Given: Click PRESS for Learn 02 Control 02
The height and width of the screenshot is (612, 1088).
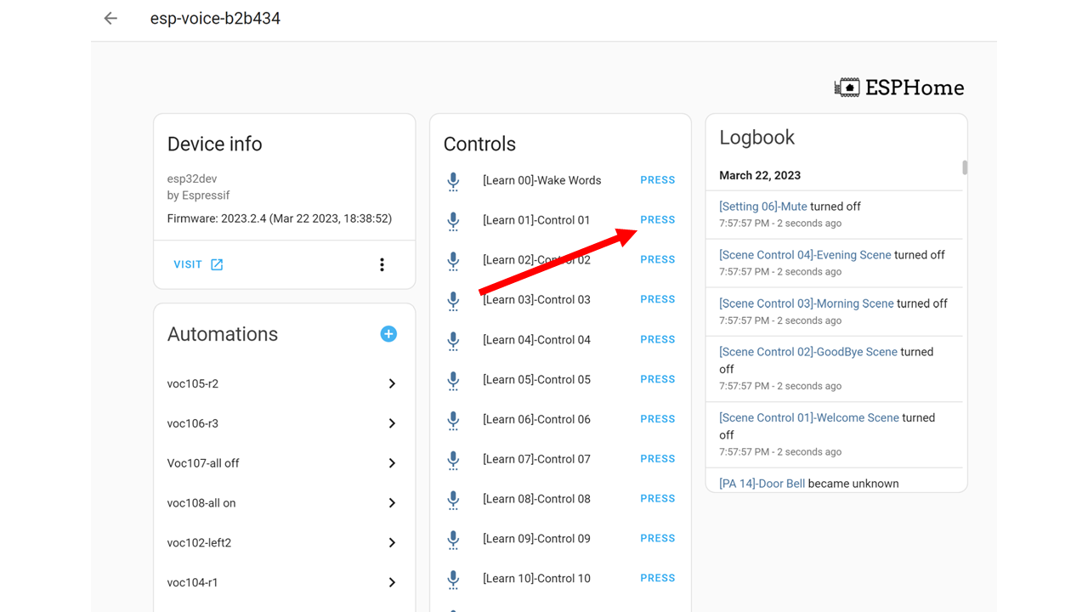Looking at the screenshot, I should 658,259.
